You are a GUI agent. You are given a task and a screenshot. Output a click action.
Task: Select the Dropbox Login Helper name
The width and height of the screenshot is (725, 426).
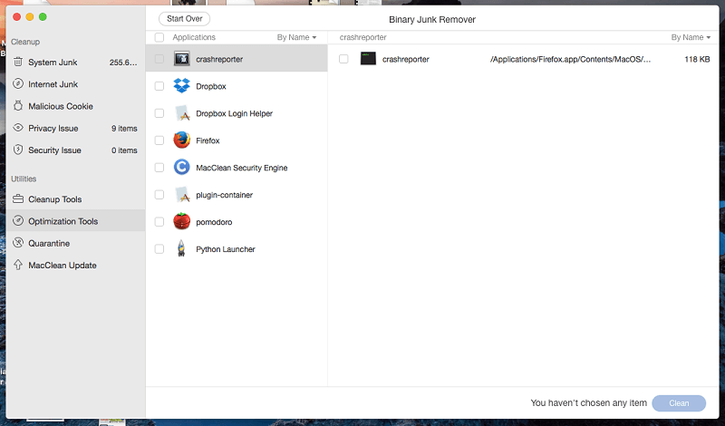coord(235,113)
